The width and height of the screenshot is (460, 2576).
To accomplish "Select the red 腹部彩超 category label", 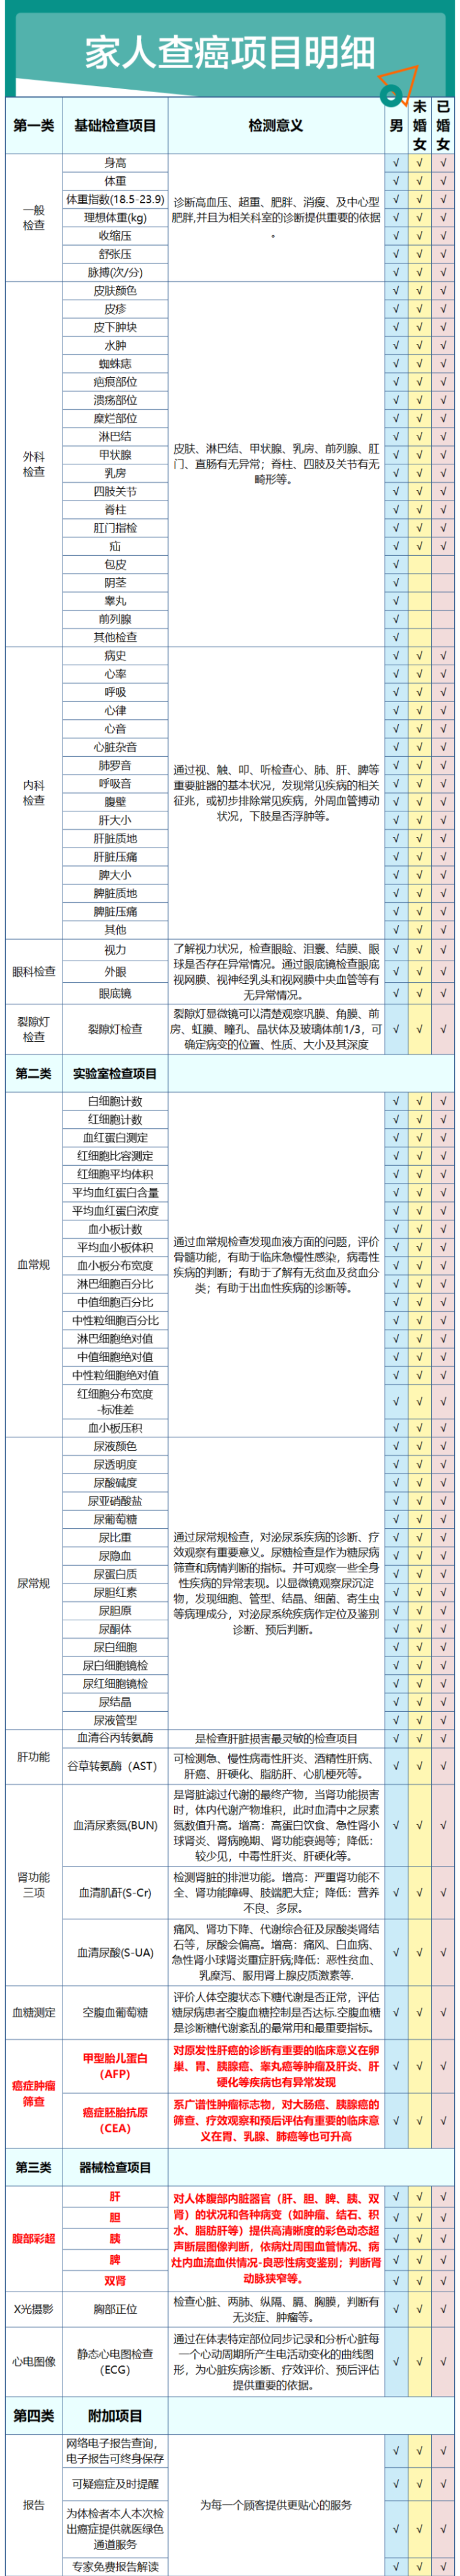I will tap(34, 2238).
